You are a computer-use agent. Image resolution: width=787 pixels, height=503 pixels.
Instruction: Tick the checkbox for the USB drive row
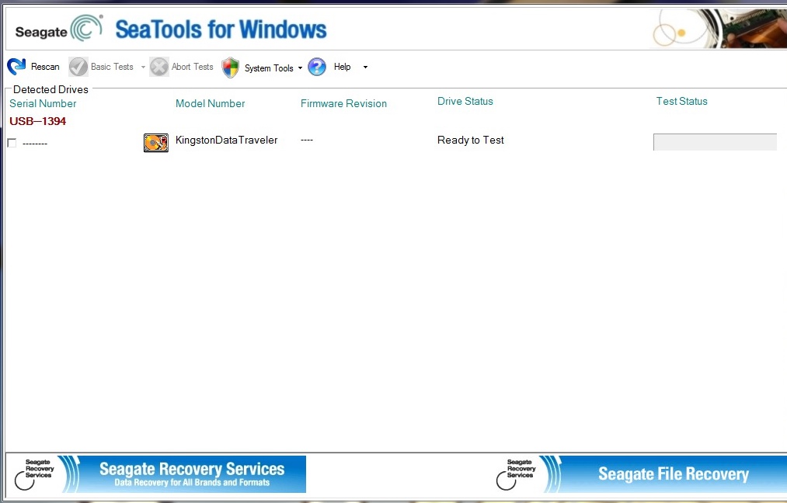[x=12, y=143]
